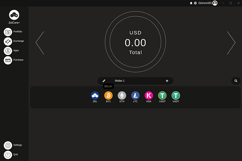The width and height of the screenshot is (242, 161).
Task: Click the Quit power icon
Action: 8,155
